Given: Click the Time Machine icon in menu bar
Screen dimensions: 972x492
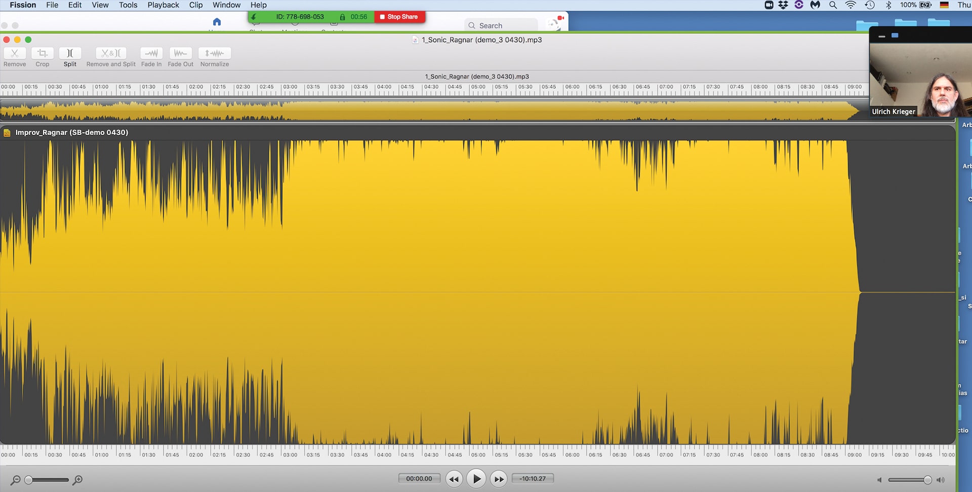Looking at the screenshot, I should click(870, 5).
